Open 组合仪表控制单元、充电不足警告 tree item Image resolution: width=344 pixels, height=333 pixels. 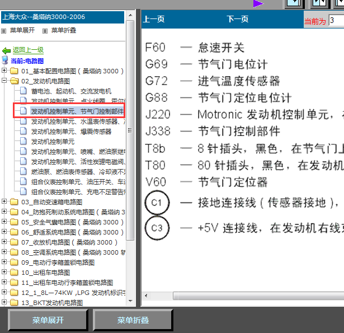tap(78, 192)
